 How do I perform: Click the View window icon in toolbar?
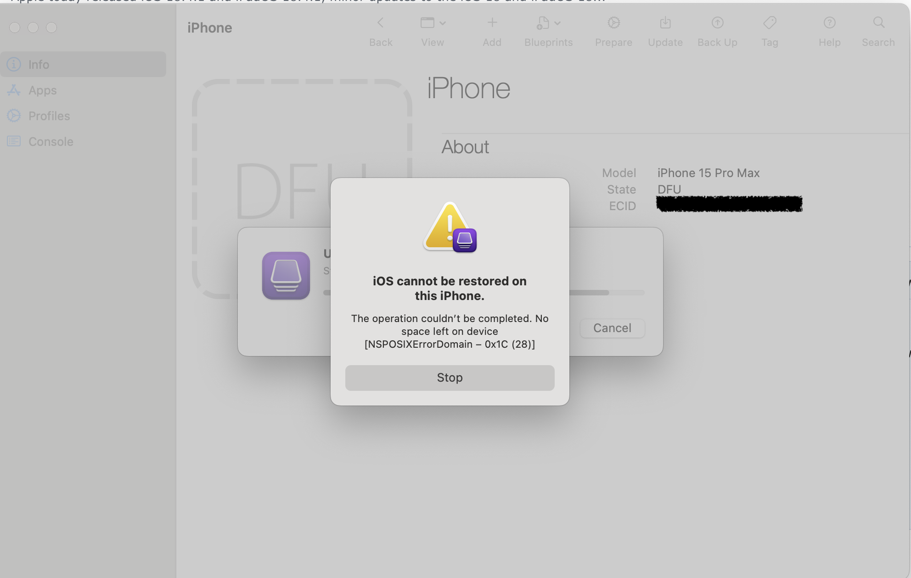coord(427,22)
